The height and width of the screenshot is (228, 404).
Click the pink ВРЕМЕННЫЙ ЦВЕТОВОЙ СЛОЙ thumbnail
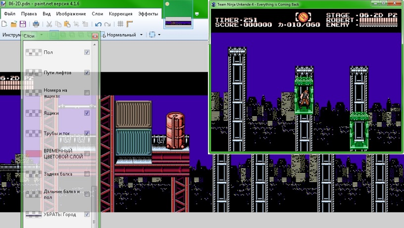(34, 154)
